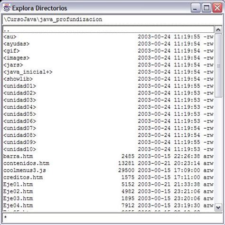Click the scroll up arrow of the list

click(218, 30)
